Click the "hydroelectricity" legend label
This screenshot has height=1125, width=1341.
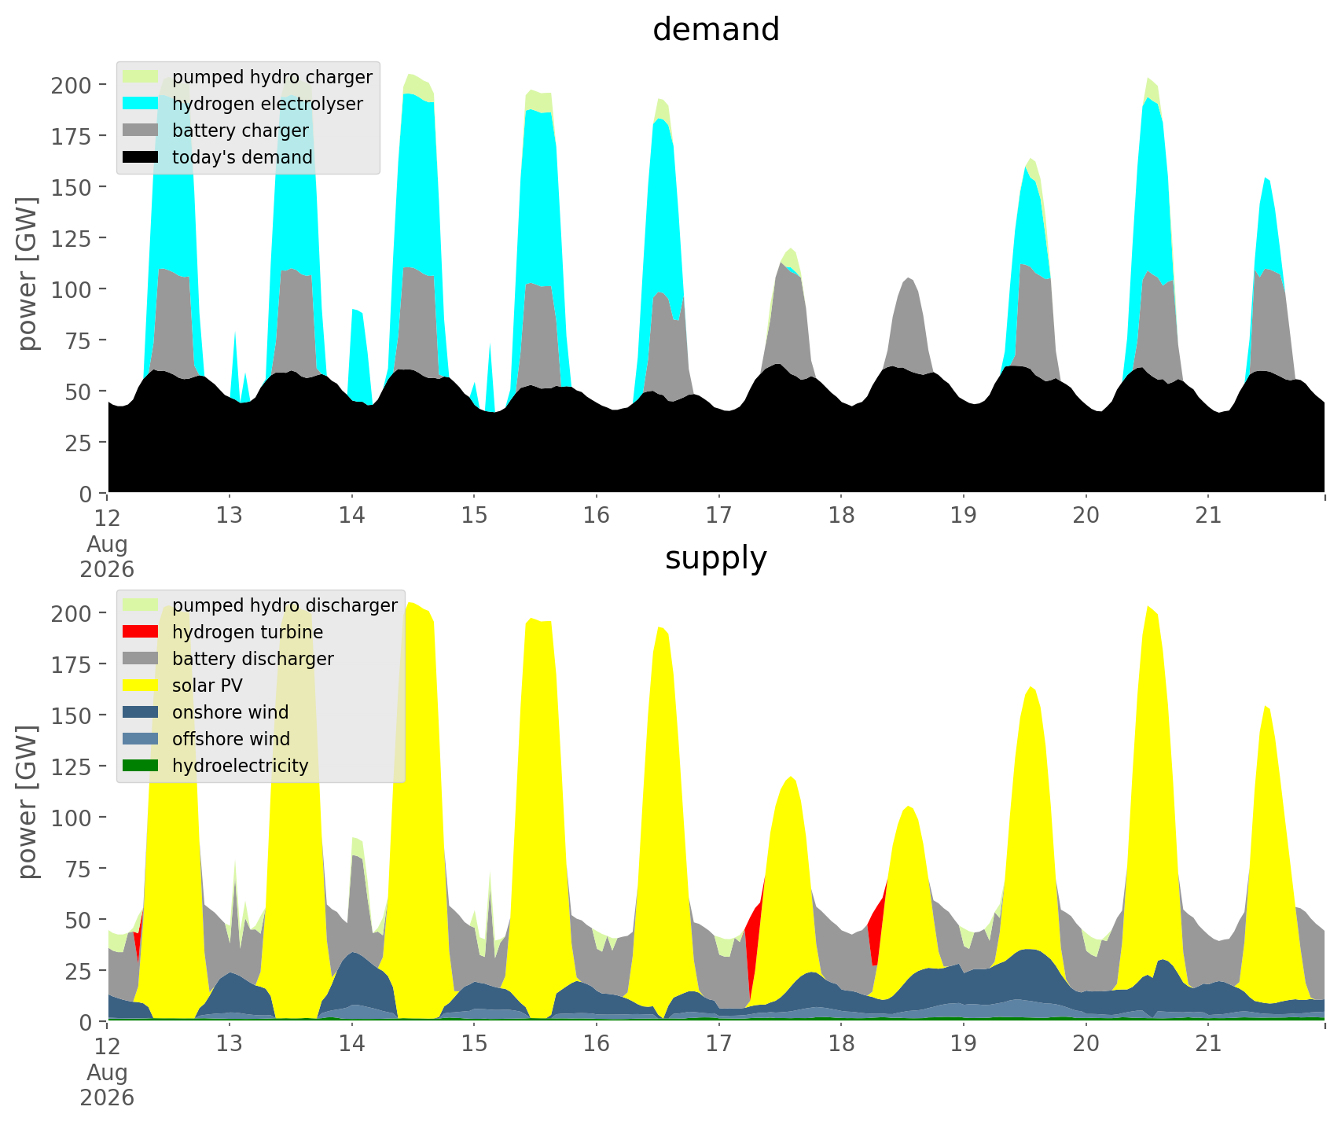click(x=241, y=767)
